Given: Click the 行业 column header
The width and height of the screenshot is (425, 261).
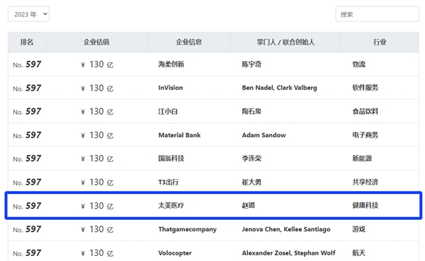Looking at the screenshot, I should (x=380, y=42).
